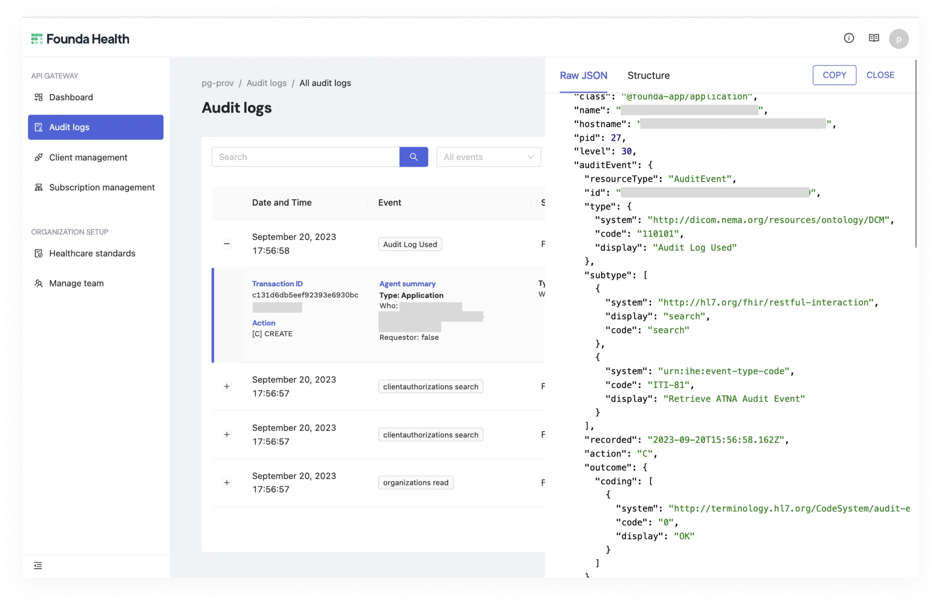Click the Transaction ID heading
The width and height of the screenshot is (941, 606).
pyautogui.click(x=278, y=284)
